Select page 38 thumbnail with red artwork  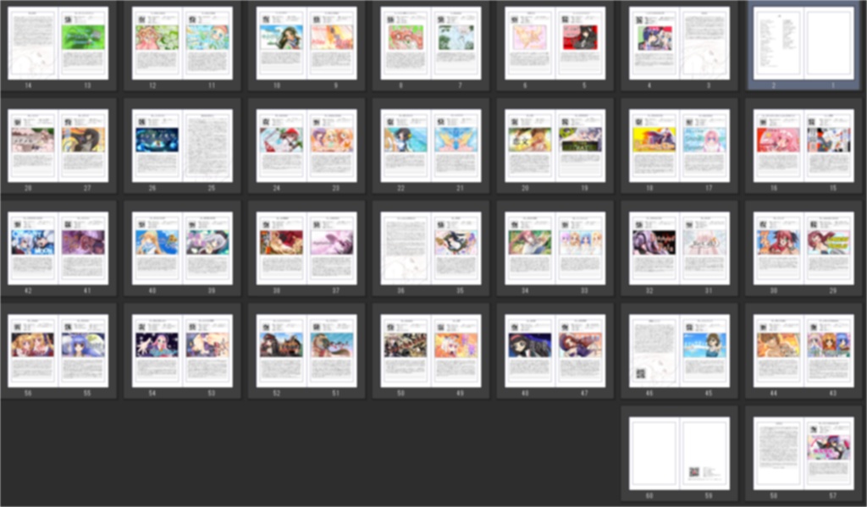point(281,248)
